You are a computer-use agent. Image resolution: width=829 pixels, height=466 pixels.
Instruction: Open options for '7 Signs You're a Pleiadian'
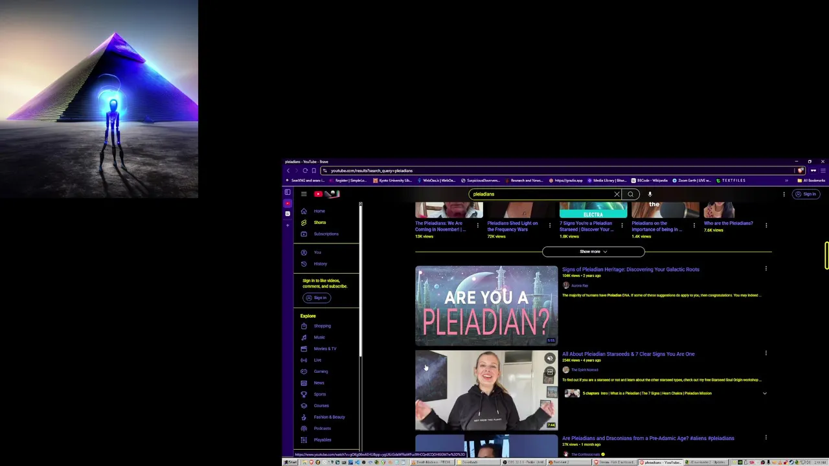coord(622,225)
